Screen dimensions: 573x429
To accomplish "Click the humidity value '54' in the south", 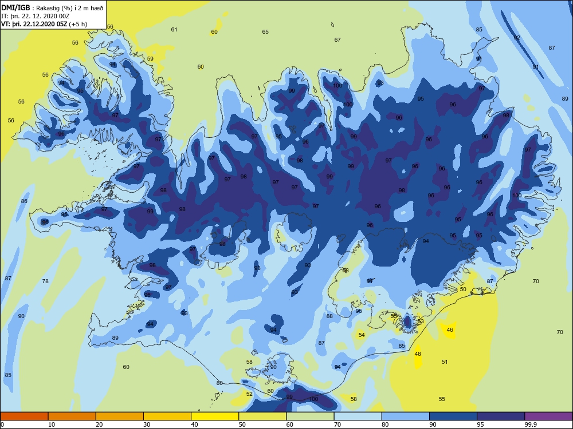I will point(362,335).
